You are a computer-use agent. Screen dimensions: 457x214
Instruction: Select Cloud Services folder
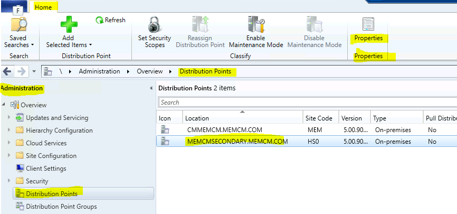[46, 143]
